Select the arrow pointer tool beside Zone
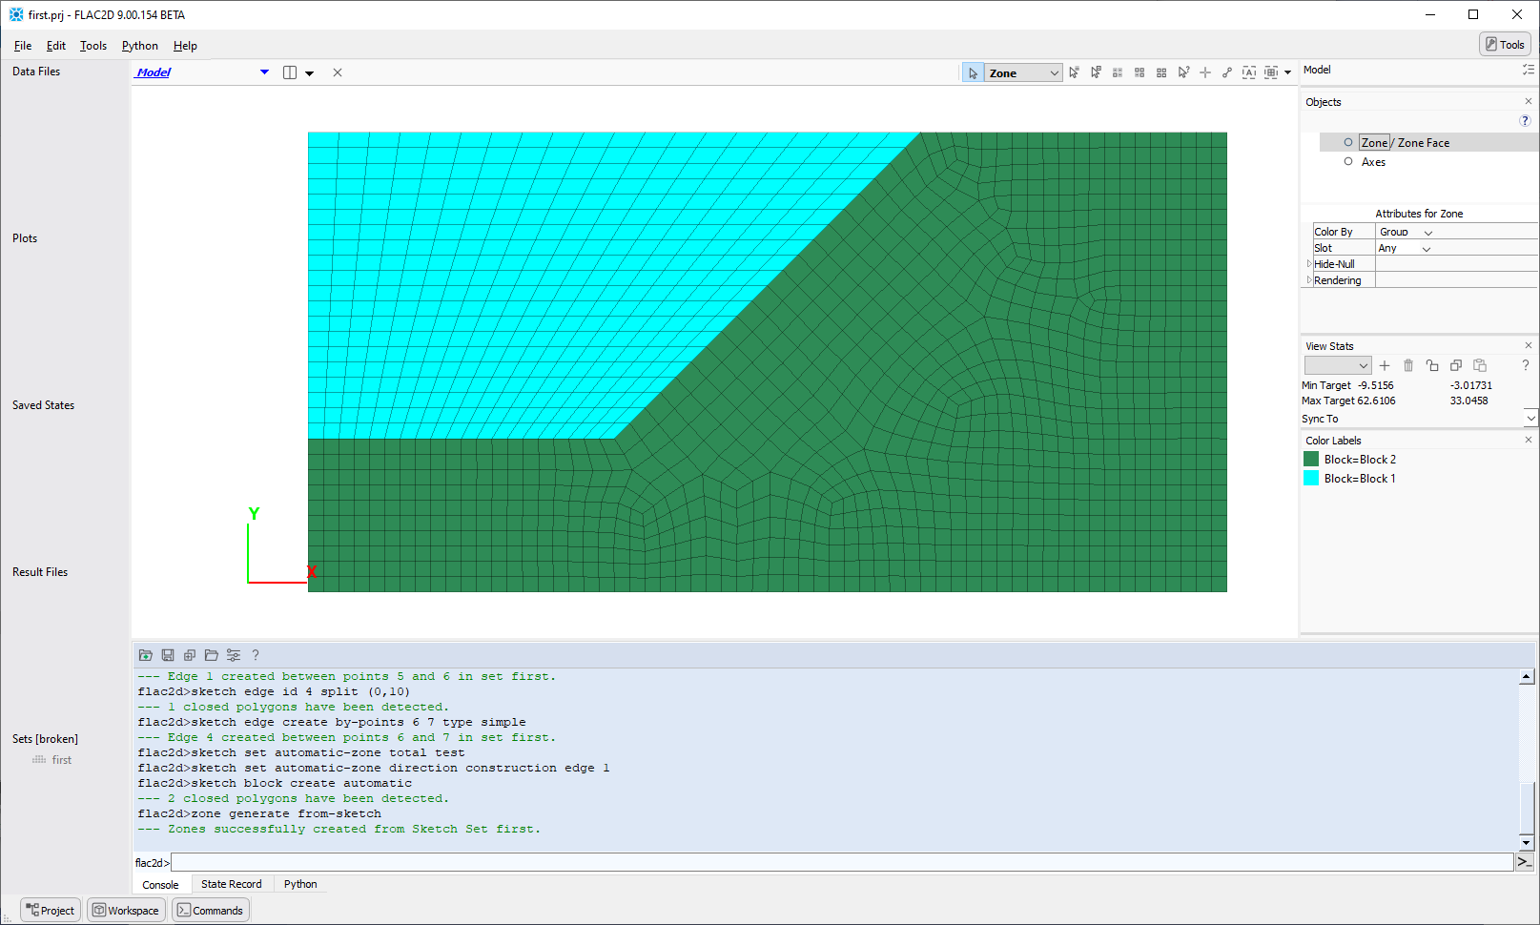Image resolution: width=1540 pixels, height=925 pixels. tap(973, 73)
